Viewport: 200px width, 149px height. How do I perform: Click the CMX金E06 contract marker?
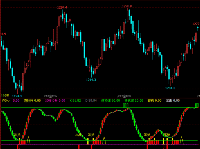point(50,96)
